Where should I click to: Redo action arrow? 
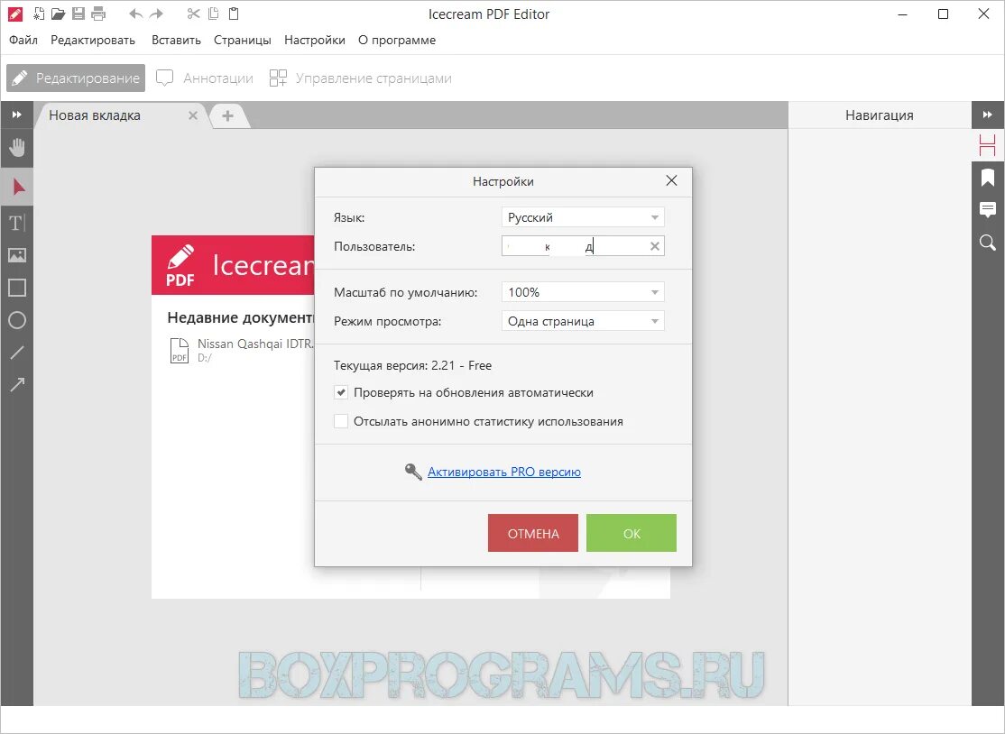(156, 14)
